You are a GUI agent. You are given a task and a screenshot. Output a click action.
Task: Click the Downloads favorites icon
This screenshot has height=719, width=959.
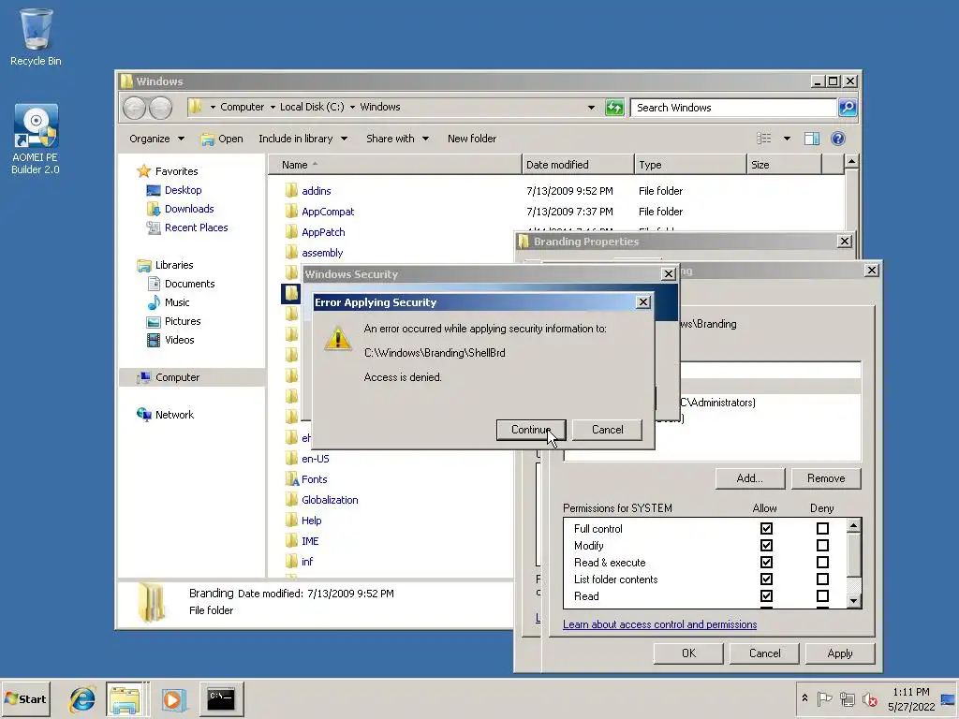154,209
